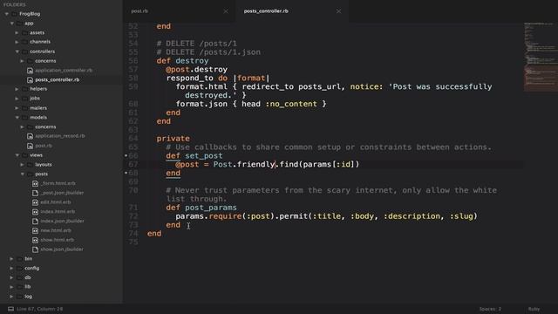558x314 pixels.
Task: Click the show.html.erb file icon
Action: [35, 240]
